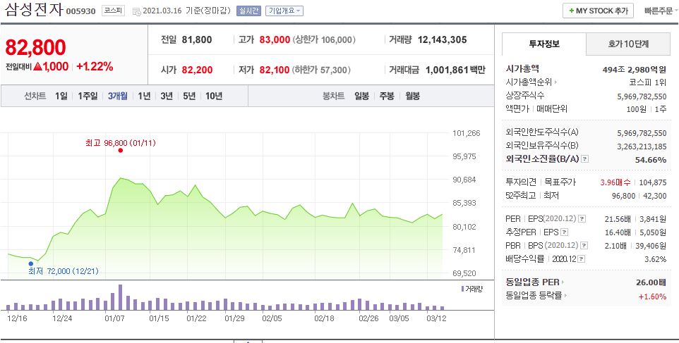Click the 하한가 57,300 text

321,70
